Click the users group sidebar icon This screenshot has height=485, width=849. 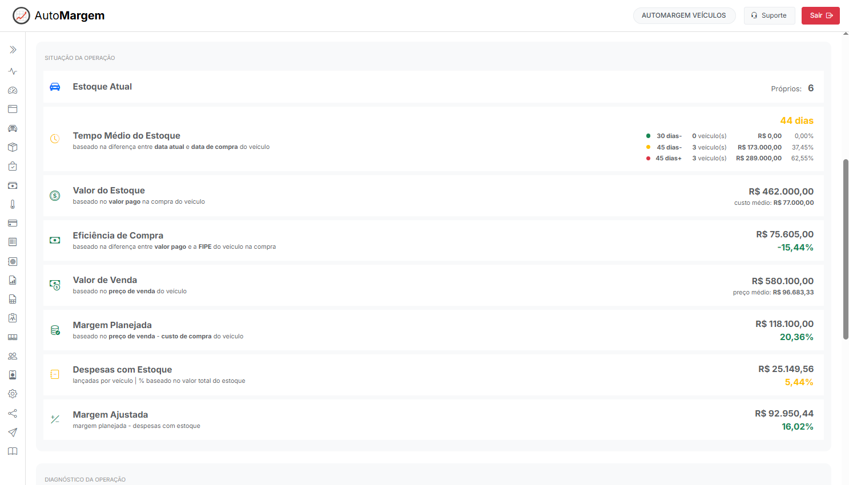tap(13, 356)
